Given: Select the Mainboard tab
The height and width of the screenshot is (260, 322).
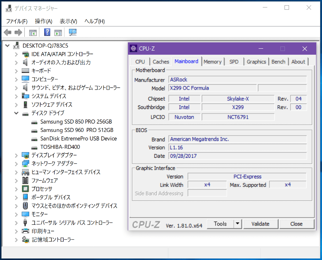Looking at the screenshot, I should point(186,61).
